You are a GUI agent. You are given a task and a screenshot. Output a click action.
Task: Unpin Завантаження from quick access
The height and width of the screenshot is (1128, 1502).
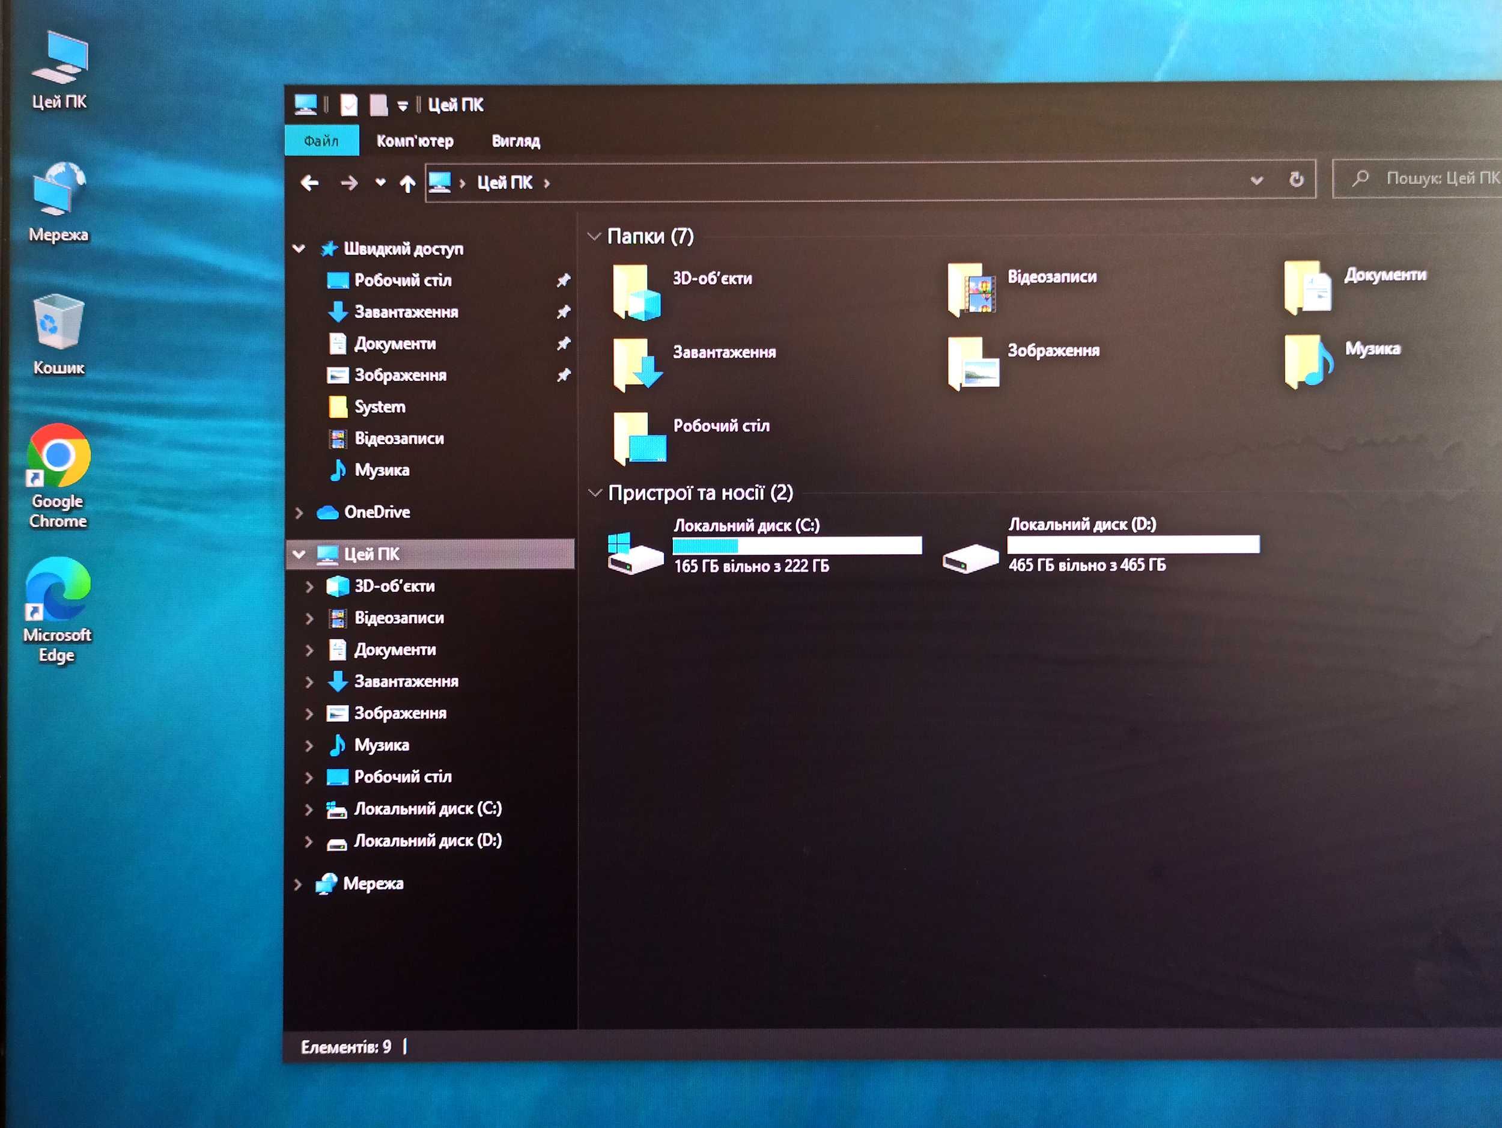click(563, 312)
